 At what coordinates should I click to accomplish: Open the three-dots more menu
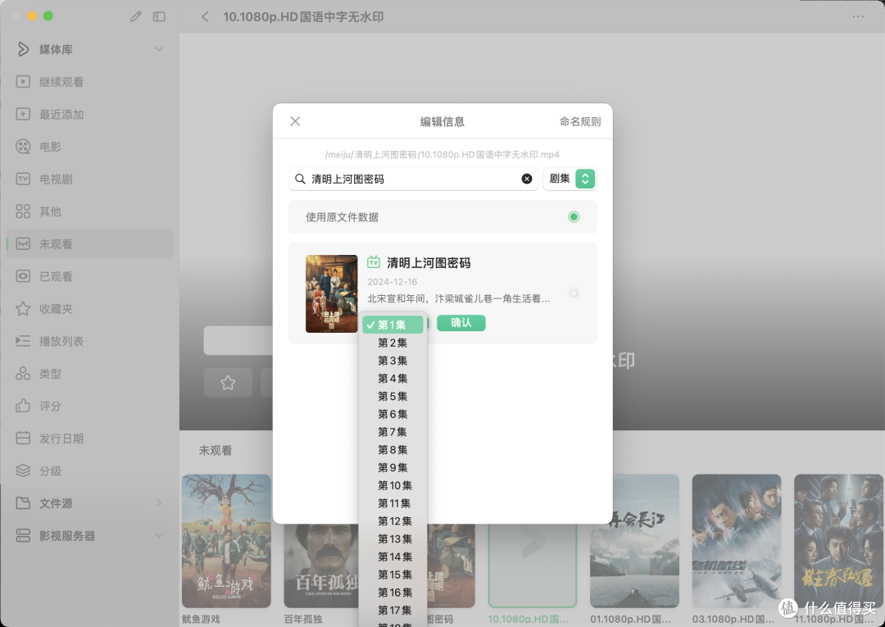click(x=858, y=17)
